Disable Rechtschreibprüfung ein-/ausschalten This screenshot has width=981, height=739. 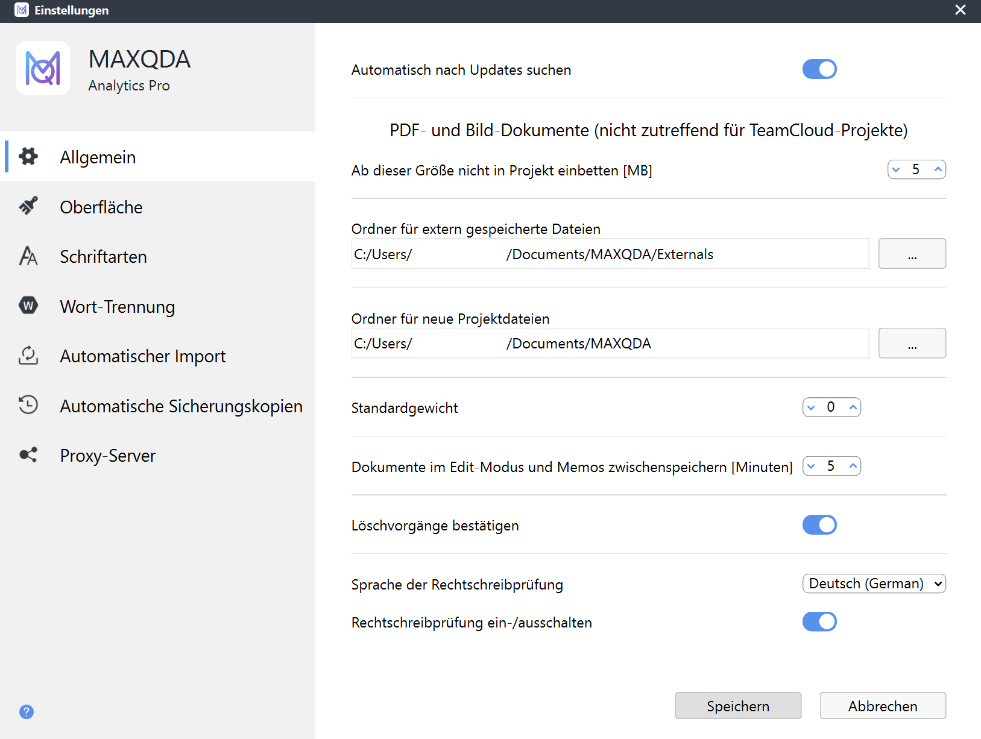(x=819, y=621)
